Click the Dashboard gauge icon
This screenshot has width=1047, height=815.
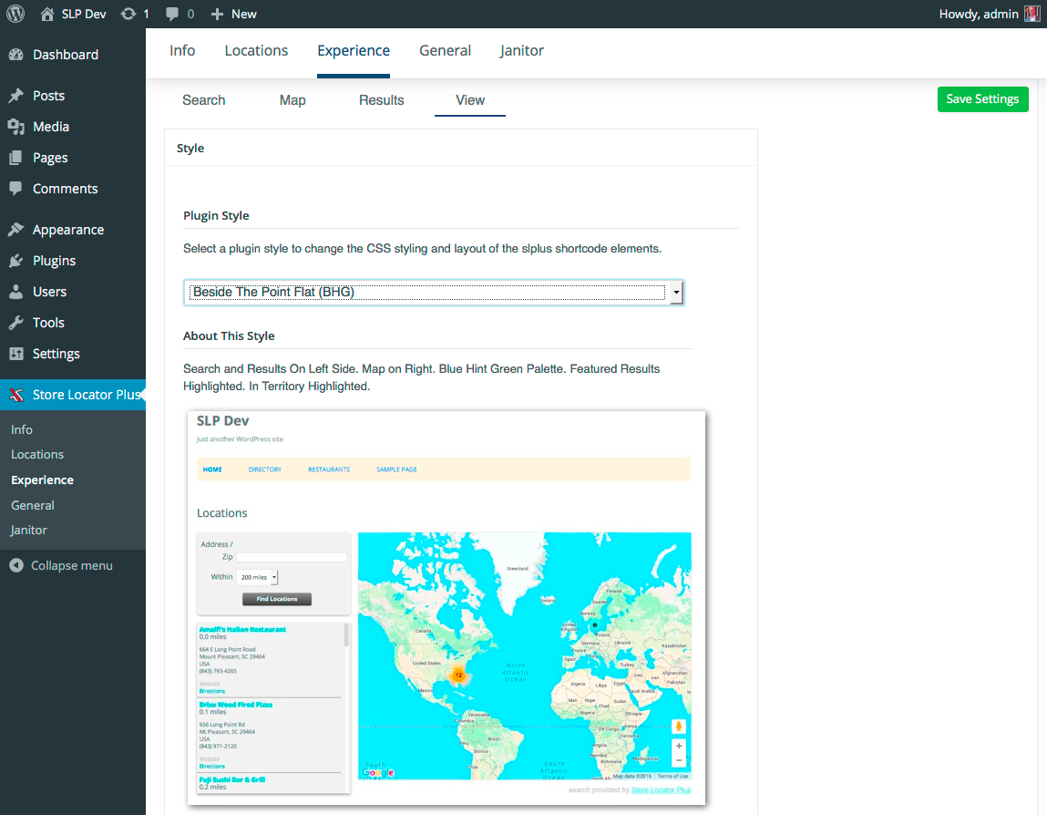click(x=16, y=55)
